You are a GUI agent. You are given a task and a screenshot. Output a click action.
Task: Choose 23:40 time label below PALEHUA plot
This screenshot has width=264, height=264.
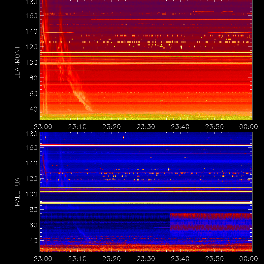click(x=180, y=259)
